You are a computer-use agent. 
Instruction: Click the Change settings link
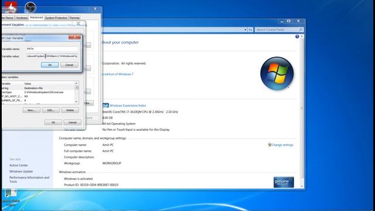(x=282, y=145)
